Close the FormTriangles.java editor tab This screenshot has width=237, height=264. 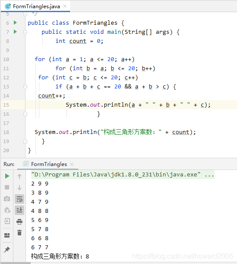coord(65,6)
